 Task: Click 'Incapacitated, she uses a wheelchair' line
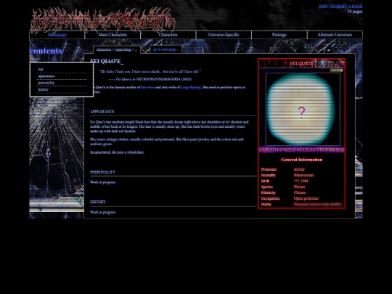coord(117,152)
